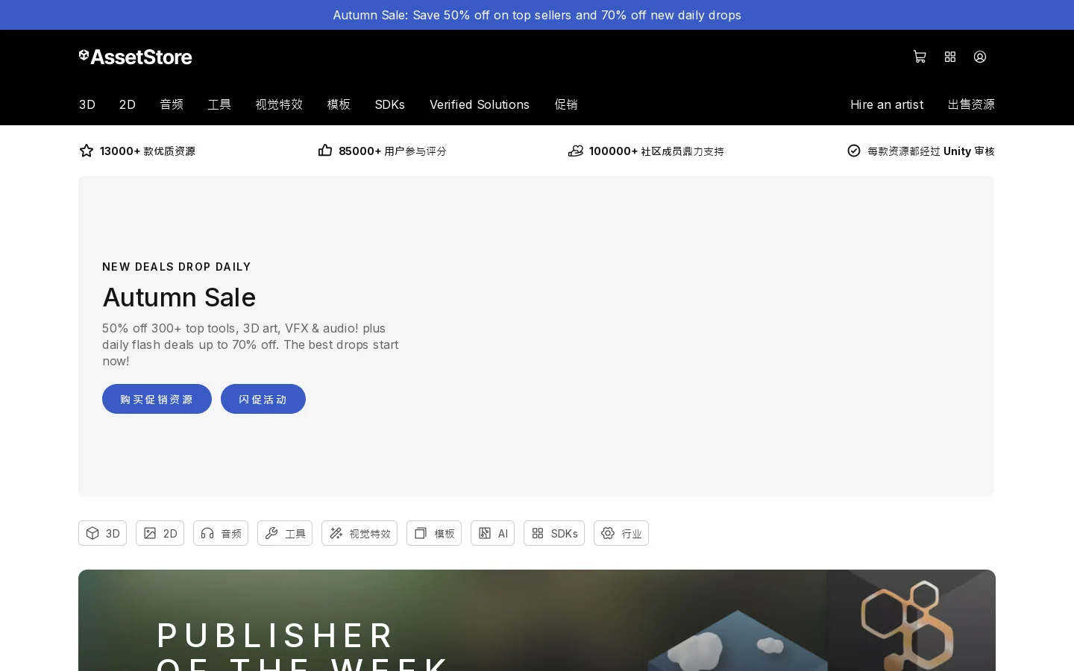This screenshot has width=1074, height=671.
Task: Select the 3D cube category chip
Action: pos(103,533)
